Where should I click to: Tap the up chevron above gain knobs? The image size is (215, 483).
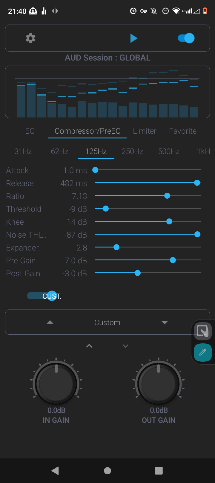89,346
